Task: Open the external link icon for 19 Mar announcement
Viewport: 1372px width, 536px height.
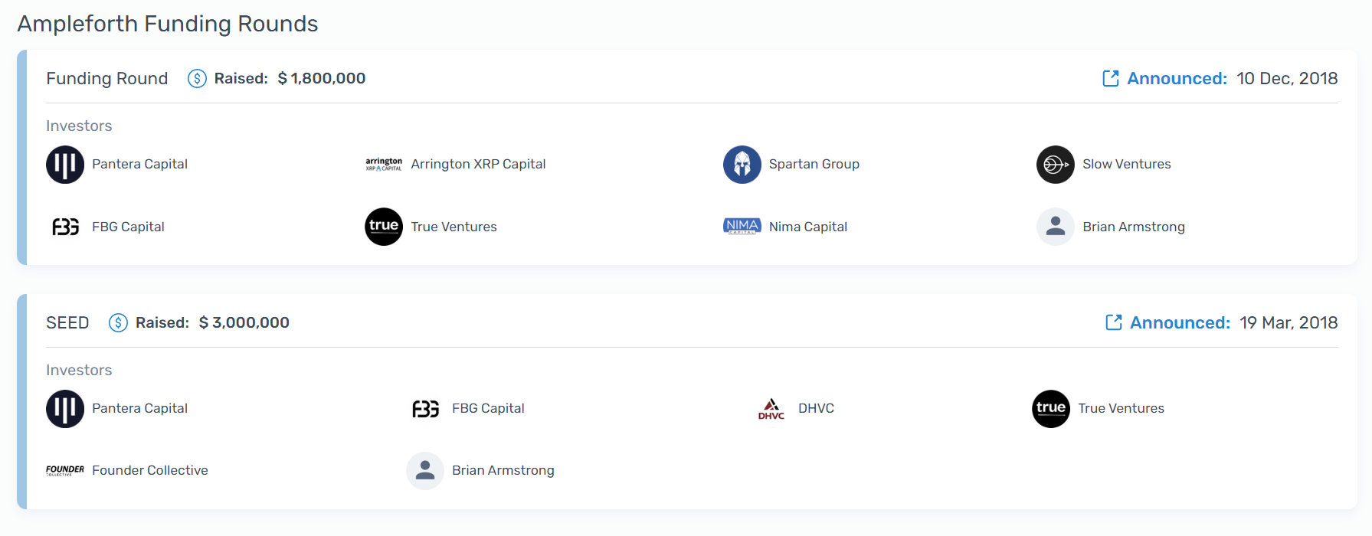Action: tap(1113, 322)
